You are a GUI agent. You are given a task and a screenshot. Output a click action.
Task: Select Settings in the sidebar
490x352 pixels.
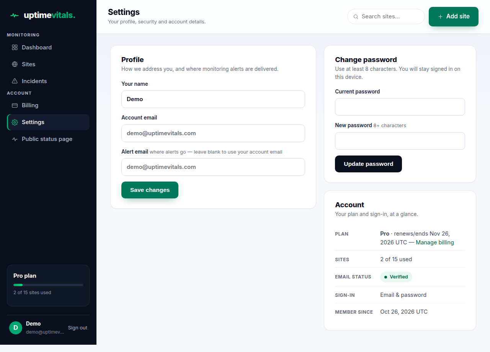(48, 122)
